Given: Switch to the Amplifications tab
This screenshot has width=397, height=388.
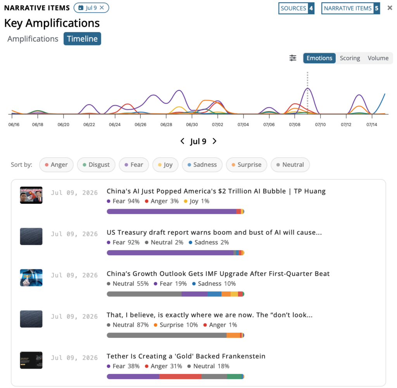Looking at the screenshot, I should (33, 39).
